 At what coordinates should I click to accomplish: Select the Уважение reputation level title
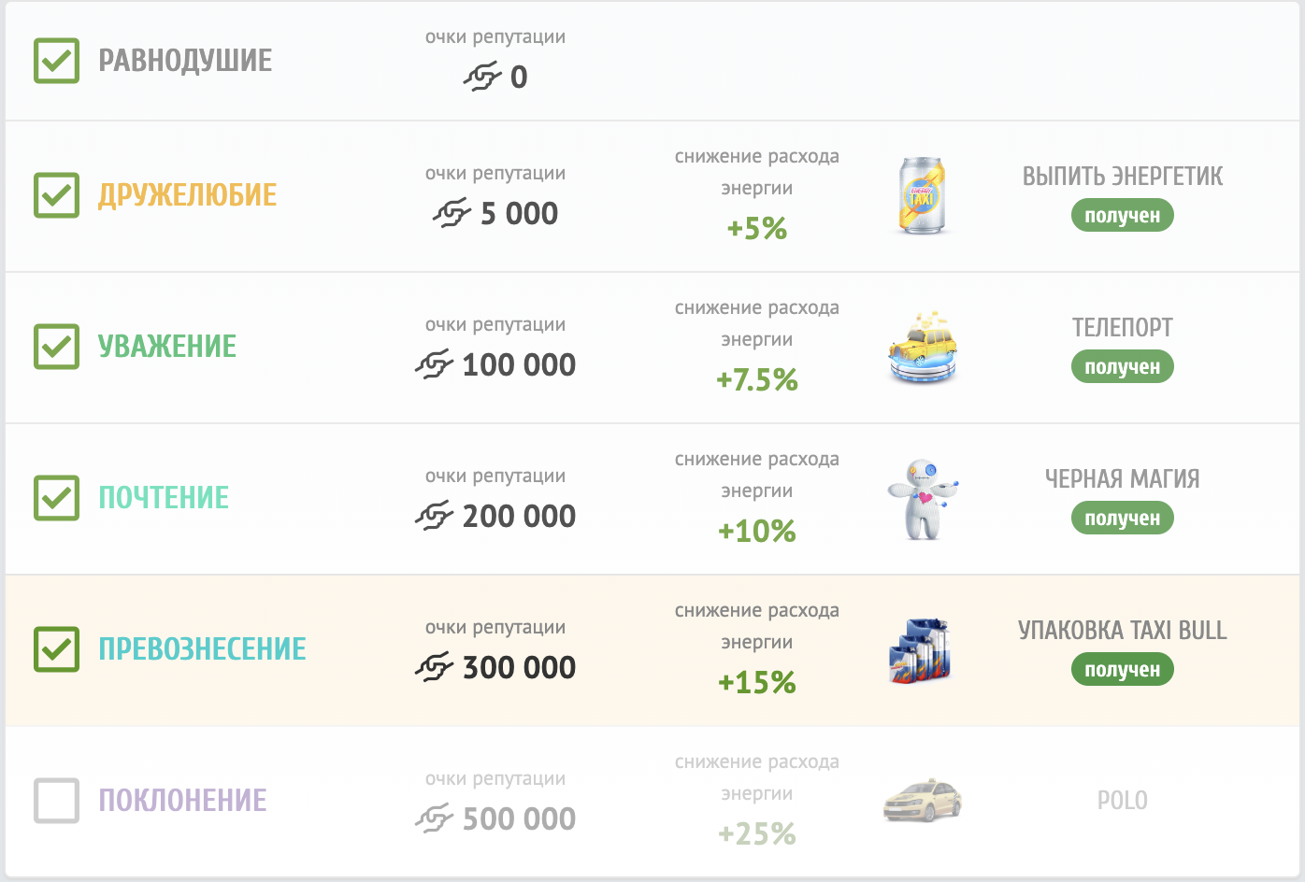167,347
